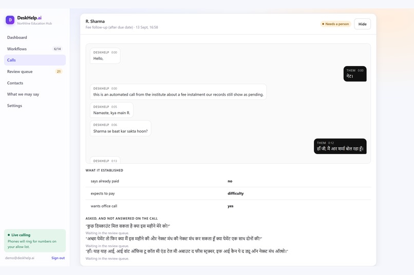Click the DeskHelp.ai purple logo icon

[10, 20]
